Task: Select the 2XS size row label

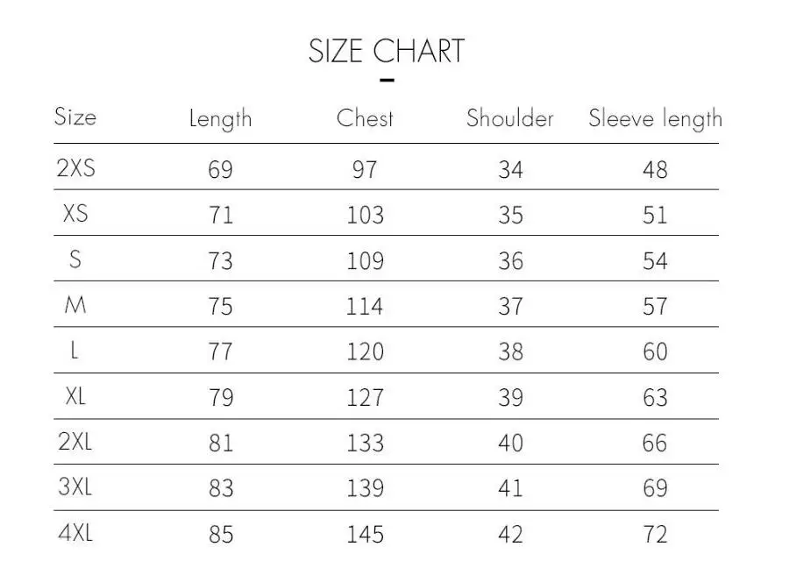Action: pos(75,168)
